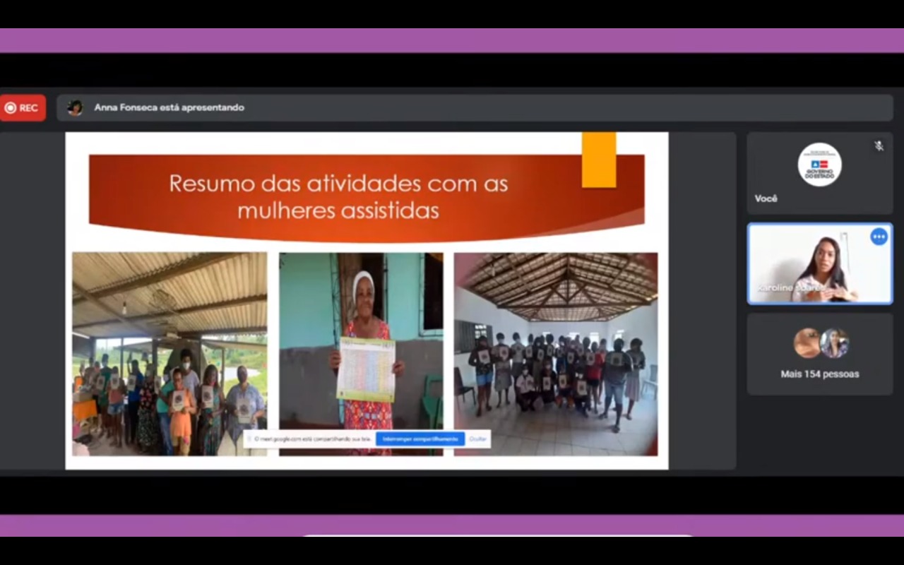
Task: Open three-dot options on Karoline Soares tile
Action: [879, 237]
